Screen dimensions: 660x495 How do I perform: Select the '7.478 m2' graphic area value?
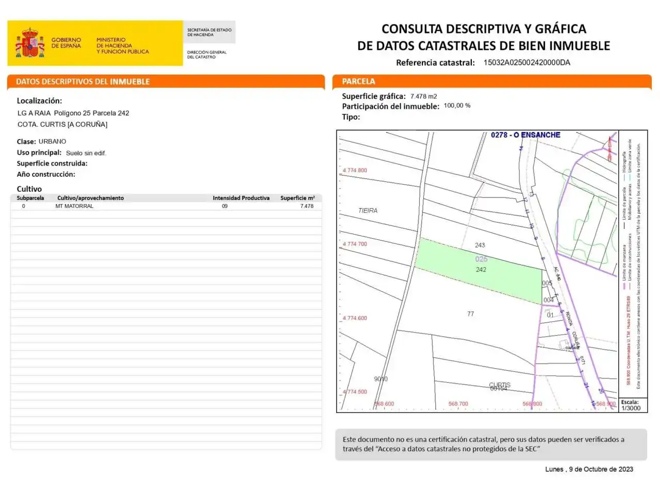pos(424,96)
